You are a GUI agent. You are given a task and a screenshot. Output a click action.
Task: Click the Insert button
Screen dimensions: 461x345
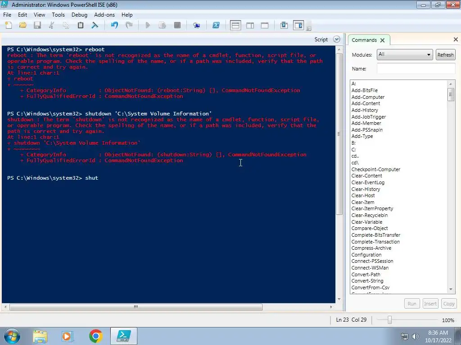point(430,304)
